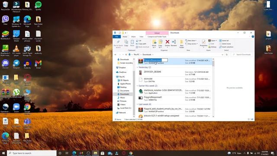Select the bitcoin-0.21.1-win64-setup-unsigned file
The height and width of the screenshot is (156, 277).
pos(174,116)
